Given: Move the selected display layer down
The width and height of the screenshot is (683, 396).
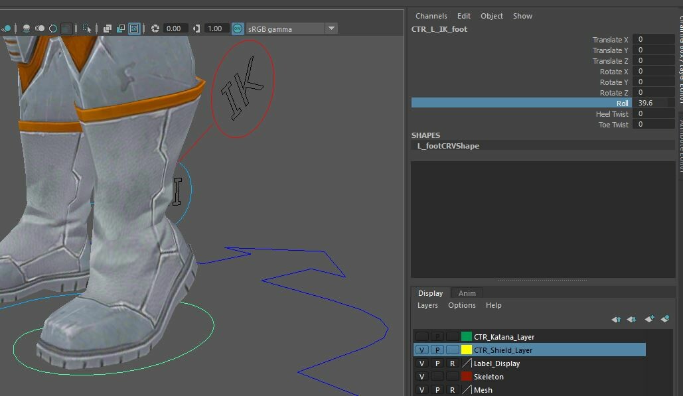Looking at the screenshot, I should tap(631, 319).
